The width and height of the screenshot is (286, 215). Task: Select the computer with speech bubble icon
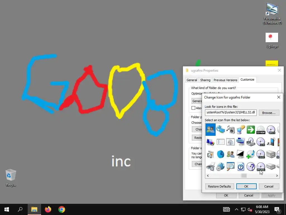click(x=240, y=129)
